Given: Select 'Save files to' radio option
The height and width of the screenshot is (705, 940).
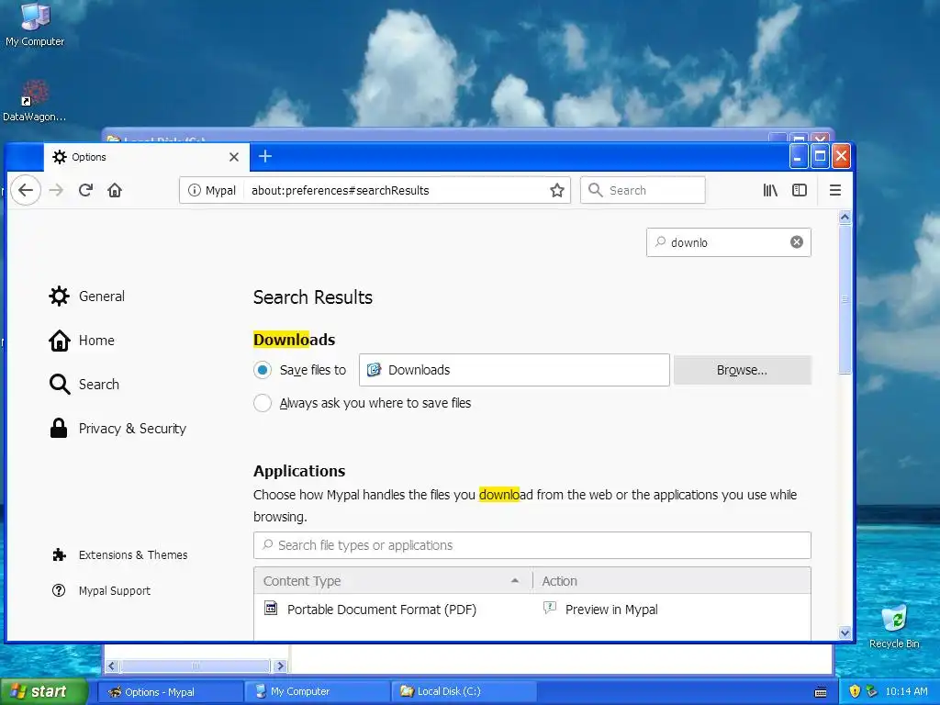Looking at the screenshot, I should click(x=263, y=370).
